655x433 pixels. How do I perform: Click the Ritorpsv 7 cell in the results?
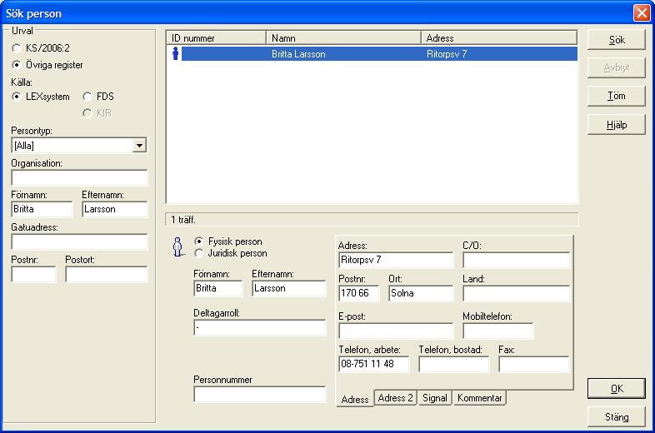447,54
